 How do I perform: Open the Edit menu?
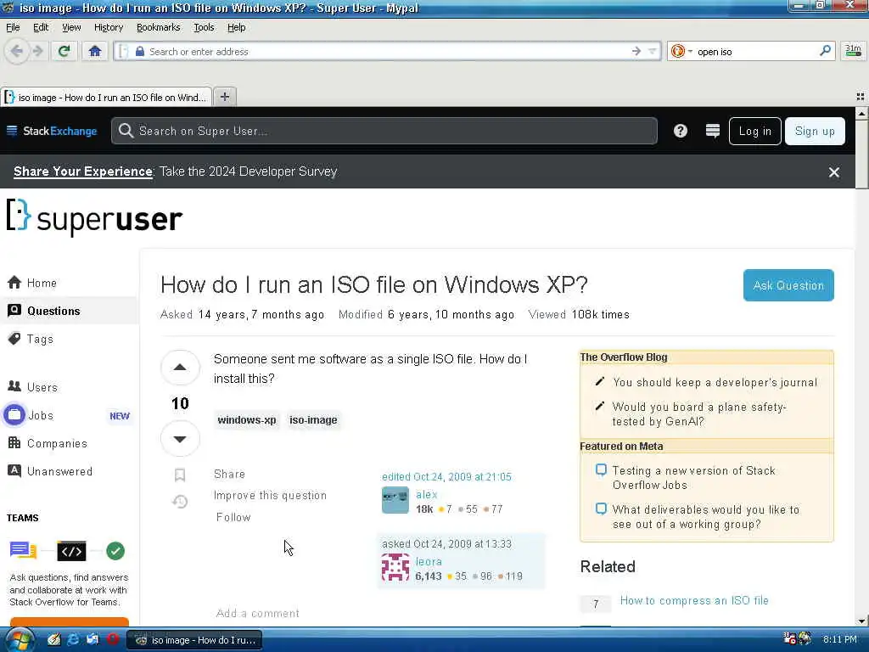[41, 27]
